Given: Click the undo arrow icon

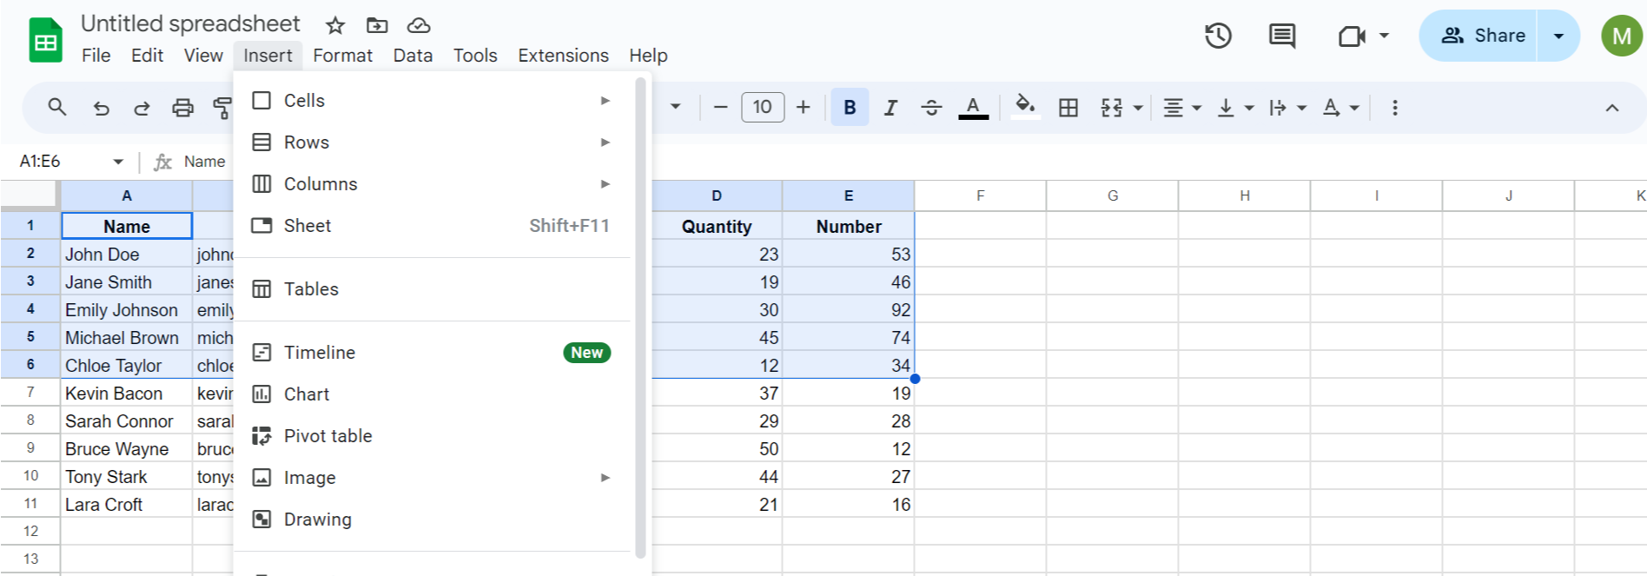Looking at the screenshot, I should pyautogui.click(x=102, y=108).
